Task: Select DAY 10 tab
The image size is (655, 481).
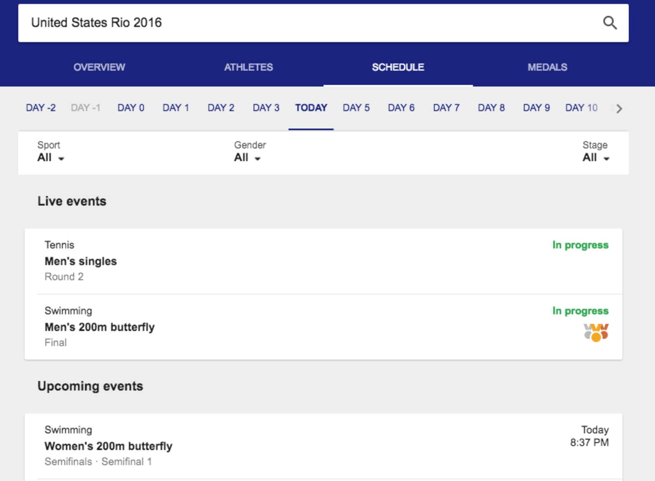Action: click(x=581, y=108)
